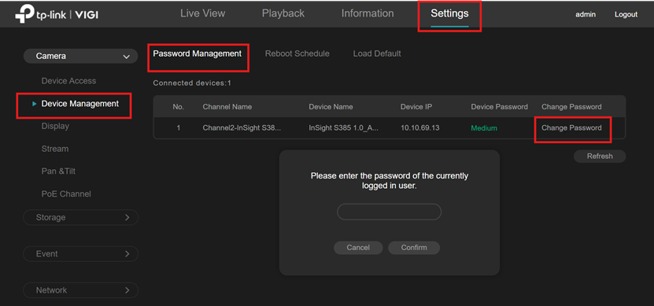
Task: Open the Playback tab
Action: (x=283, y=13)
